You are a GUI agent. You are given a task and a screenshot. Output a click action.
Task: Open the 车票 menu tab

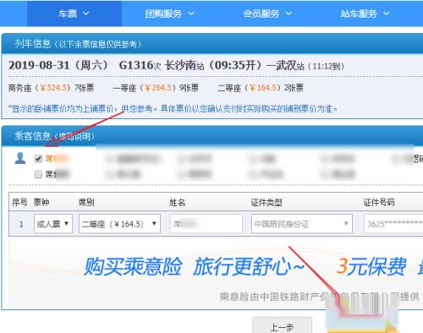click(74, 14)
